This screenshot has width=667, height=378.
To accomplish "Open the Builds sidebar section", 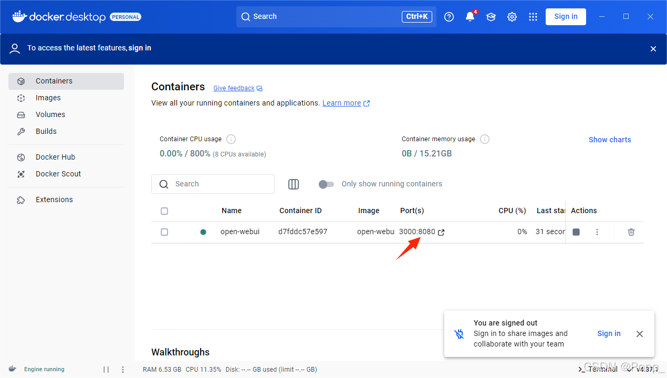I will pos(66,132).
